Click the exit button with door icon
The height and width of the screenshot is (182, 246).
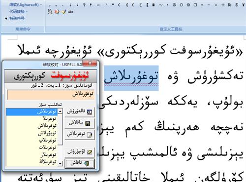(x=80, y=163)
